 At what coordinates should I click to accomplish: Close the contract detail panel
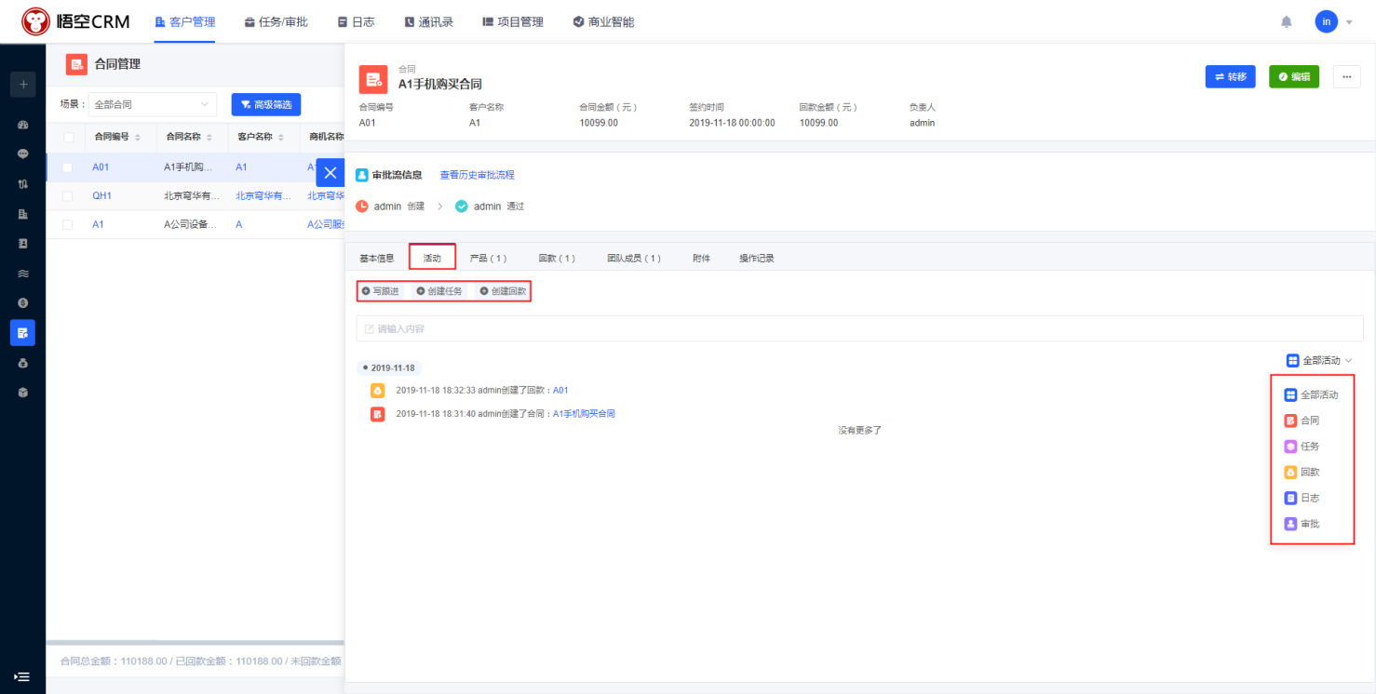tap(330, 173)
